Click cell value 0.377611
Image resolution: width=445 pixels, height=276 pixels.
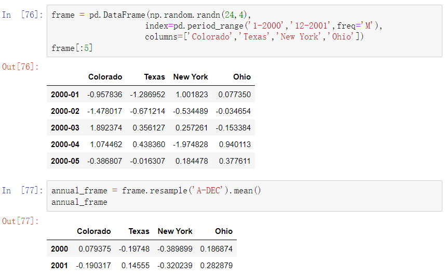pyautogui.click(x=235, y=161)
